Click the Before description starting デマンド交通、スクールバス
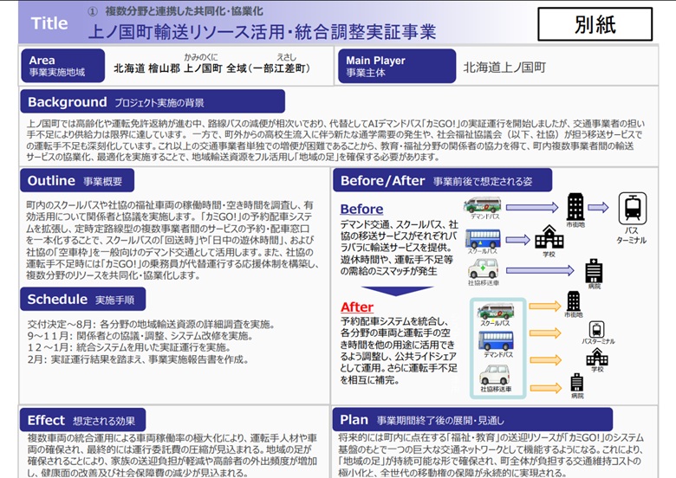Screen dimensions: 676x478 pyautogui.click(x=400, y=248)
